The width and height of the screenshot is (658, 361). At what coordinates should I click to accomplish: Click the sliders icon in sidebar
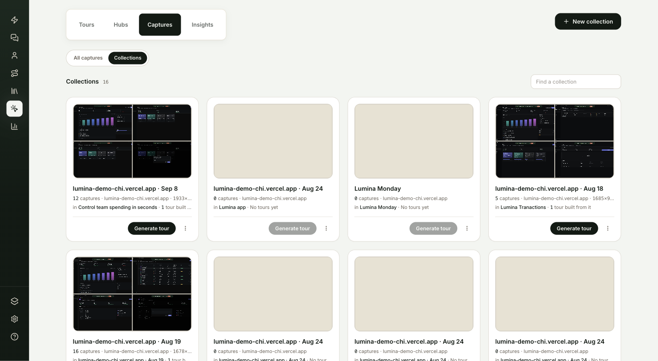(14, 73)
